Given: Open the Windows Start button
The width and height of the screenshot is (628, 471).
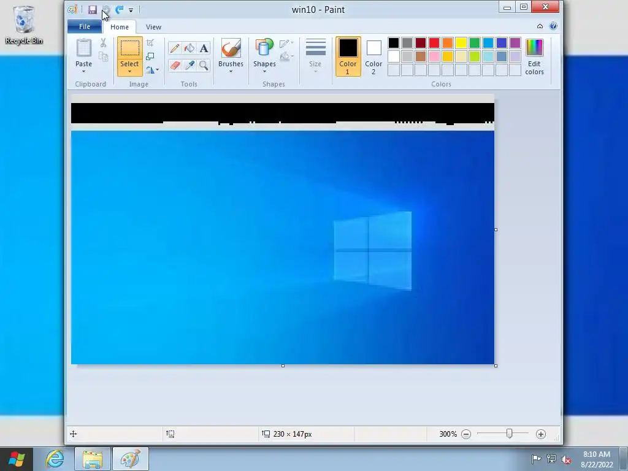Looking at the screenshot, I should [x=17, y=459].
